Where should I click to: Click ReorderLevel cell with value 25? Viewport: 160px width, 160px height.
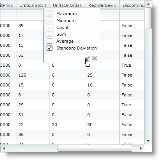[102, 75]
